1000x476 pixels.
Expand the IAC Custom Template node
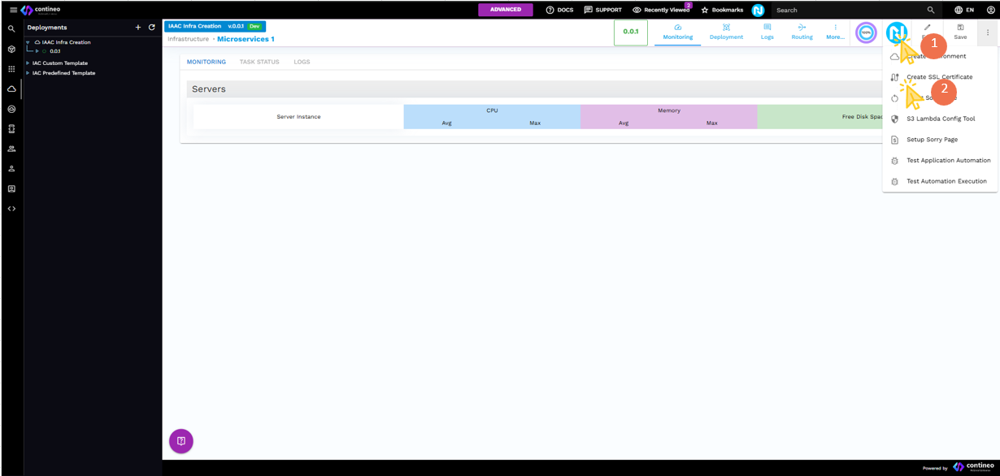point(28,63)
